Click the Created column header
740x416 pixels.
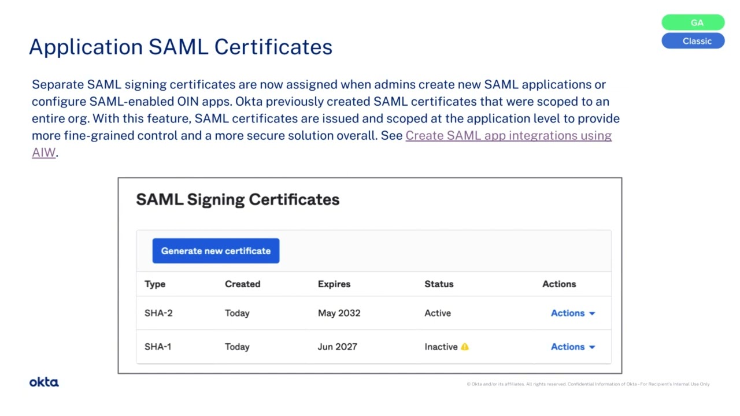coord(243,284)
